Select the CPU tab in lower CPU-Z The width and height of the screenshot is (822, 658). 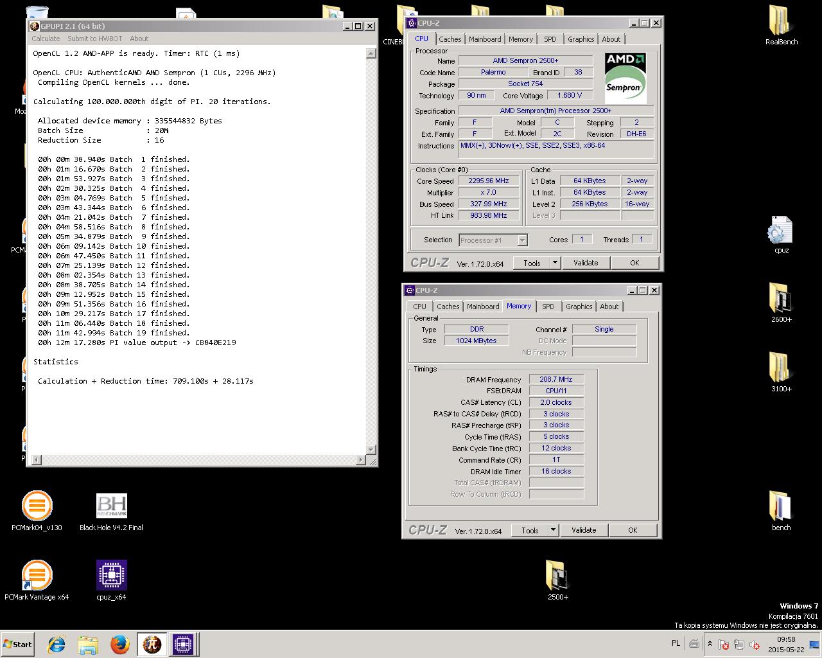pyautogui.click(x=419, y=307)
